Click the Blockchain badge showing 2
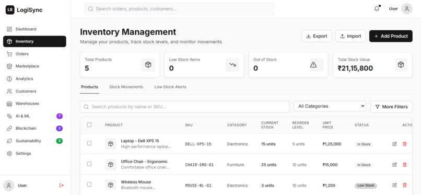Viewport: 421px width, 195px height. click(x=60, y=129)
